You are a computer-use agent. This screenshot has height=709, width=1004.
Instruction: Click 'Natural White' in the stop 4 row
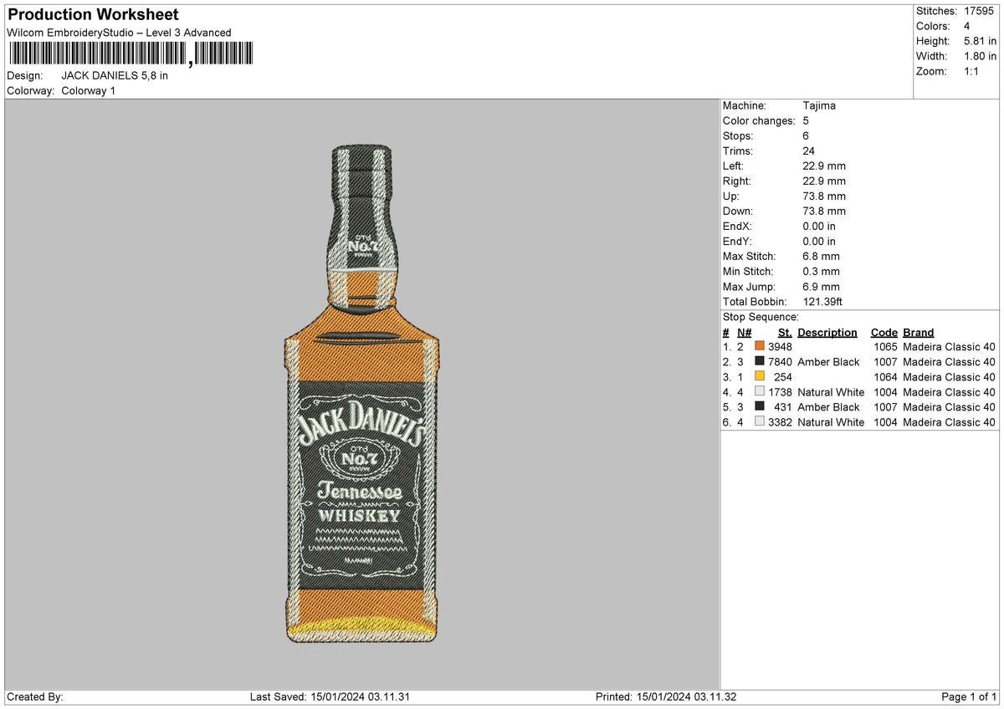point(831,391)
